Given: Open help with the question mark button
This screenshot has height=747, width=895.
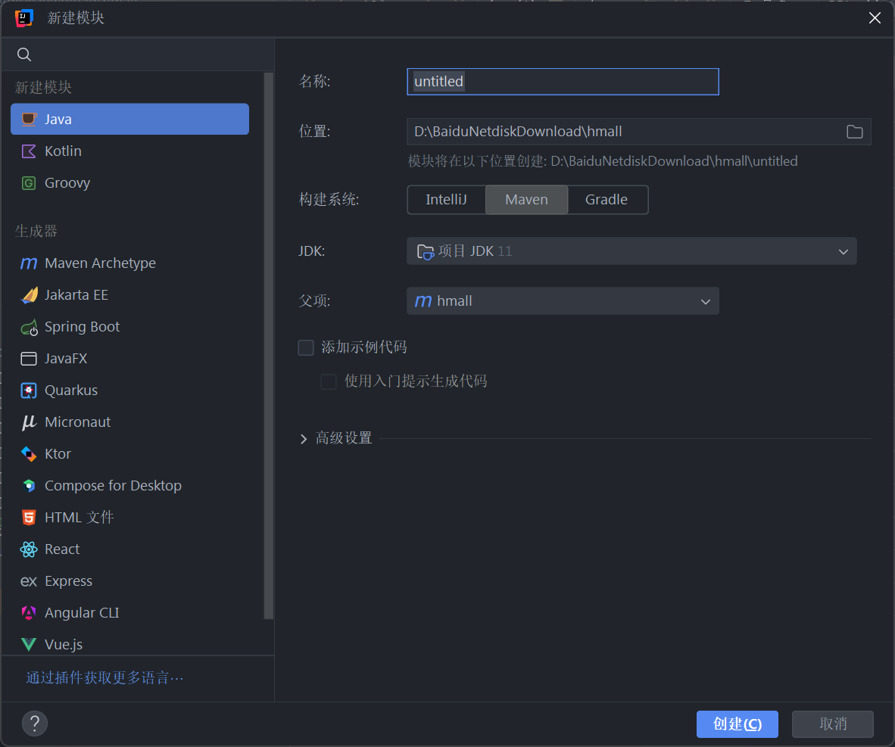Looking at the screenshot, I should pos(35,723).
